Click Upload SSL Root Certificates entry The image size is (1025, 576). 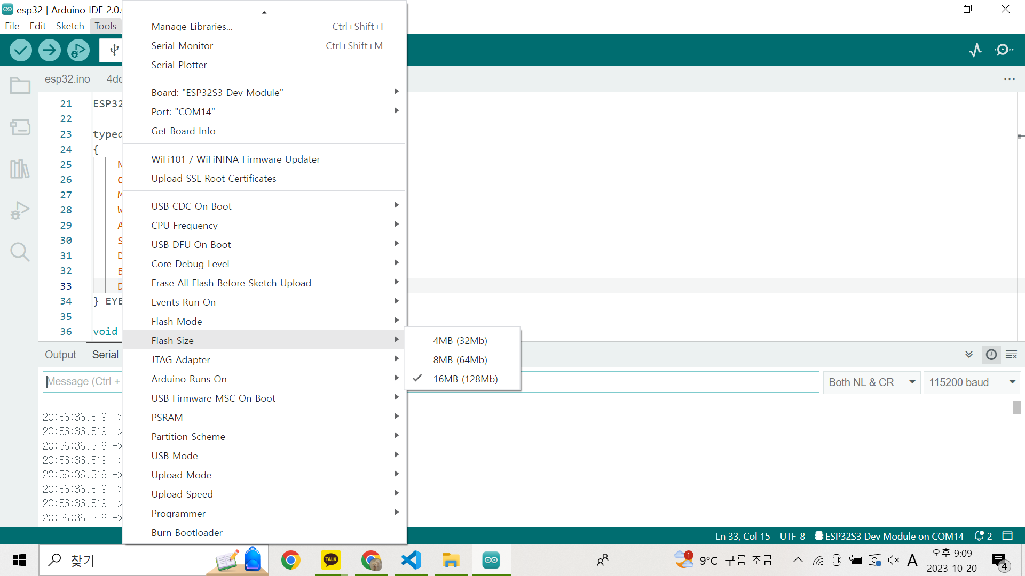264,178
